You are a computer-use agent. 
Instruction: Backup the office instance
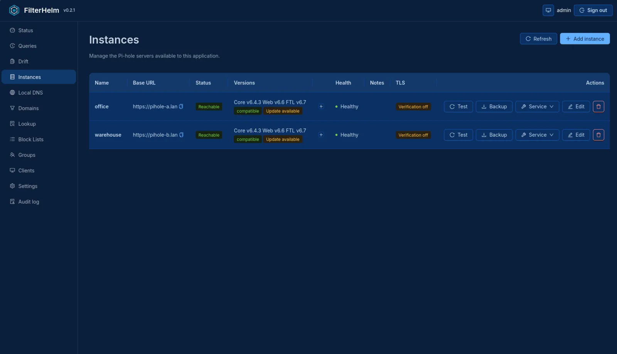[494, 107]
